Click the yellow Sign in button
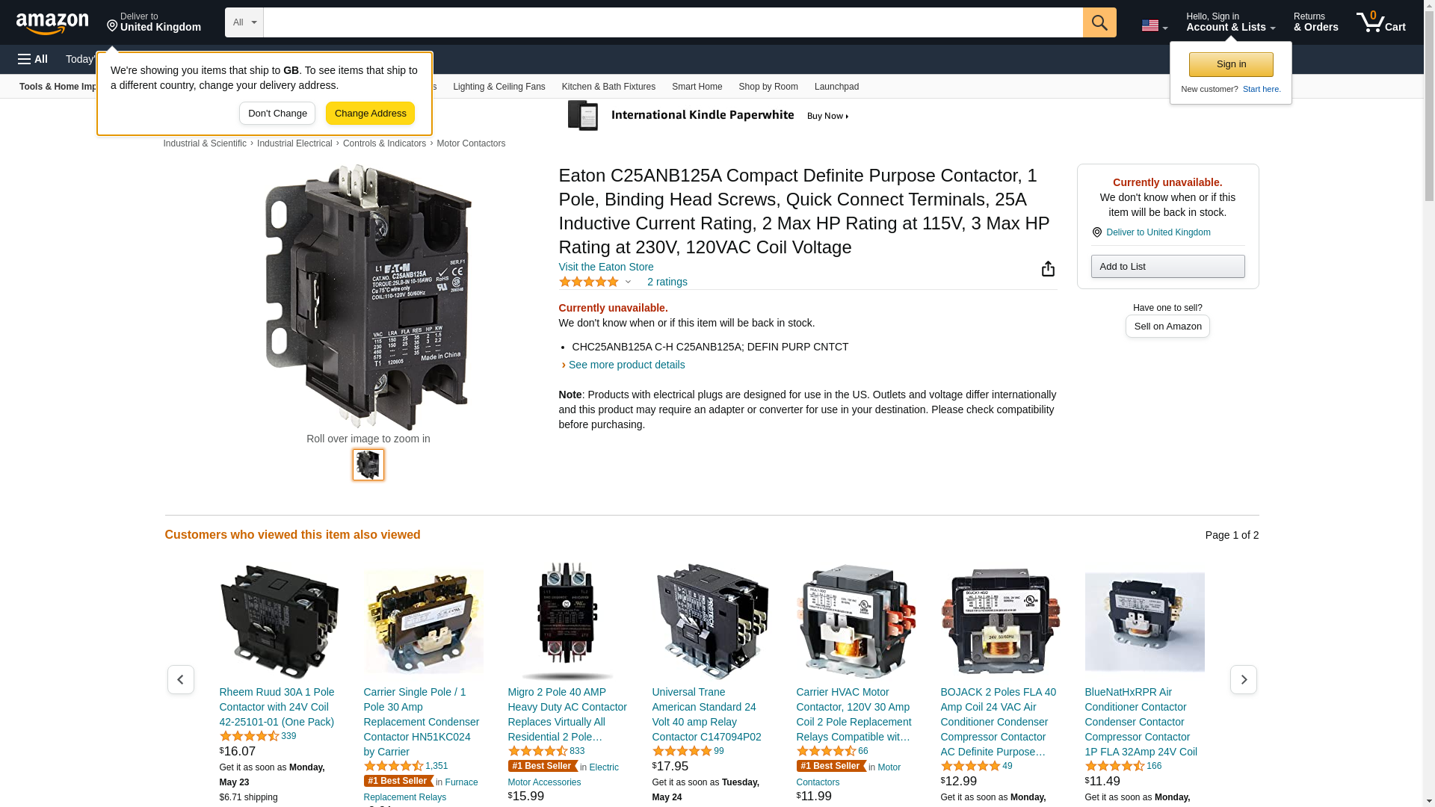1435x807 pixels. click(1230, 64)
